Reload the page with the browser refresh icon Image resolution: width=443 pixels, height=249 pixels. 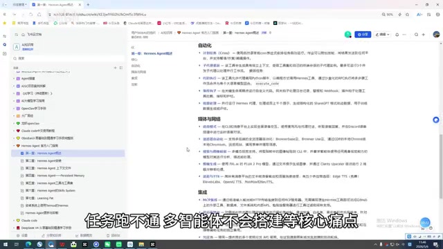tap(30, 15)
